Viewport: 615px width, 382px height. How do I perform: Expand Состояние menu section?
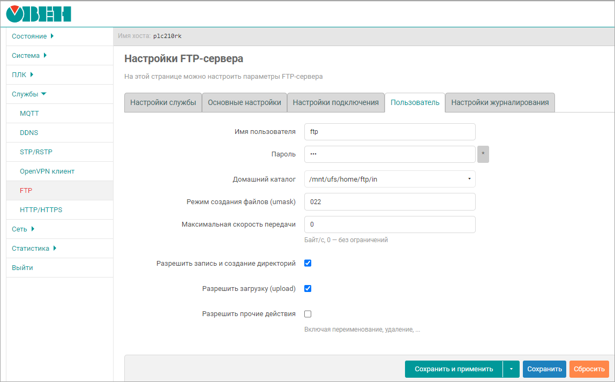33,36
